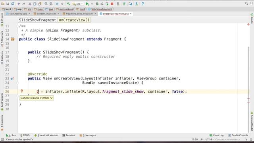The image size is (254, 143).
Task: Open the app run configuration dropdown
Action: (x=78, y=4)
